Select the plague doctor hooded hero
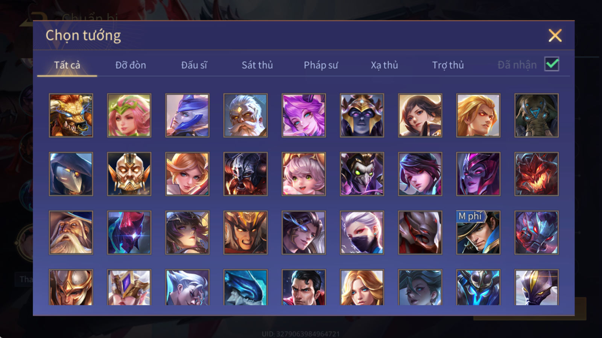Viewport: 602px width, 338px height. 71,174
